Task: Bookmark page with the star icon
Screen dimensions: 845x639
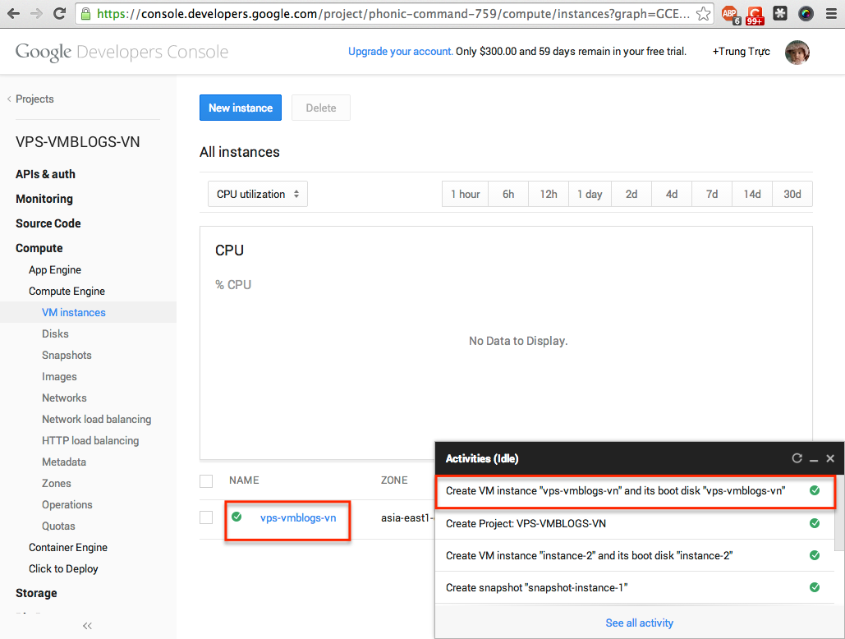Action: click(x=703, y=14)
